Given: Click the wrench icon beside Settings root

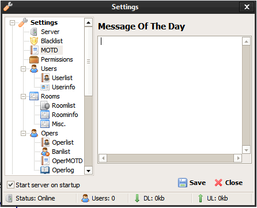Looking at the screenshot, I should (x=23, y=22).
